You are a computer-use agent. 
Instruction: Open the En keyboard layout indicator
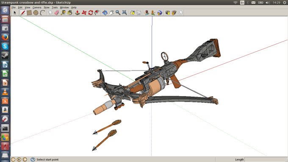242,3
